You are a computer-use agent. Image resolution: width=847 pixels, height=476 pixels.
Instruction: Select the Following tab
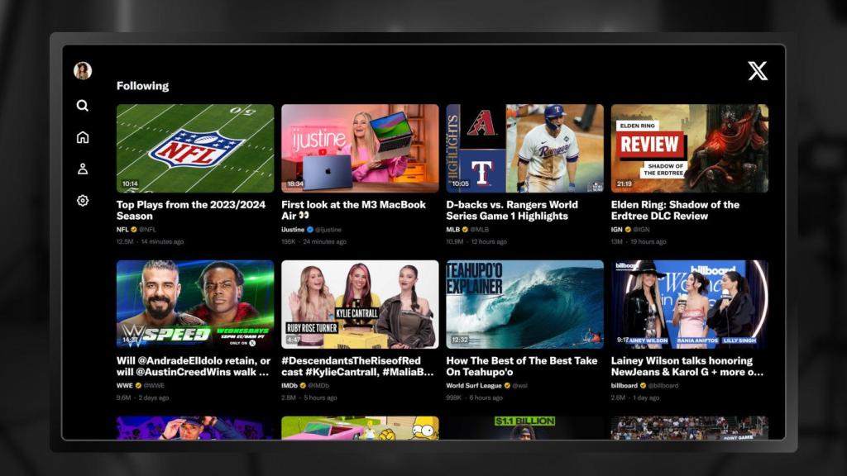(x=142, y=85)
